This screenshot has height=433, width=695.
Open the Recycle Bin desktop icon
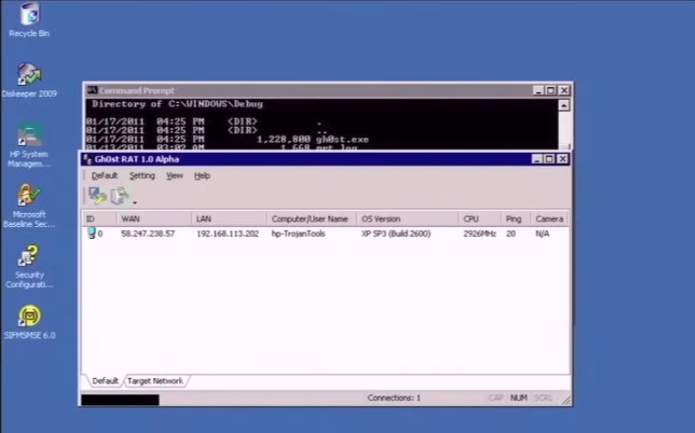pyautogui.click(x=29, y=20)
